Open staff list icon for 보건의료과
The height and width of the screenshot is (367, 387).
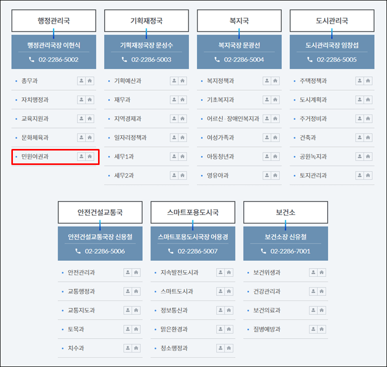pyautogui.click(x=313, y=310)
